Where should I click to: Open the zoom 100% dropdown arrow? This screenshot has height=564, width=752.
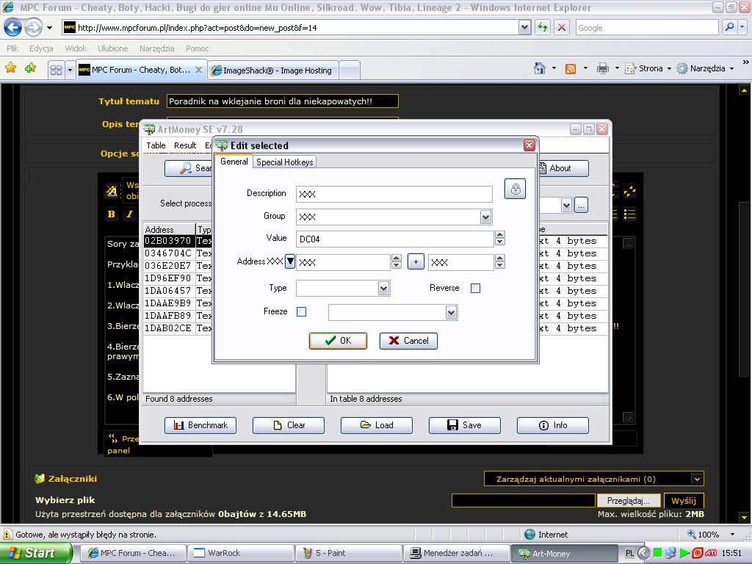pyautogui.click(x=732, y=535)
